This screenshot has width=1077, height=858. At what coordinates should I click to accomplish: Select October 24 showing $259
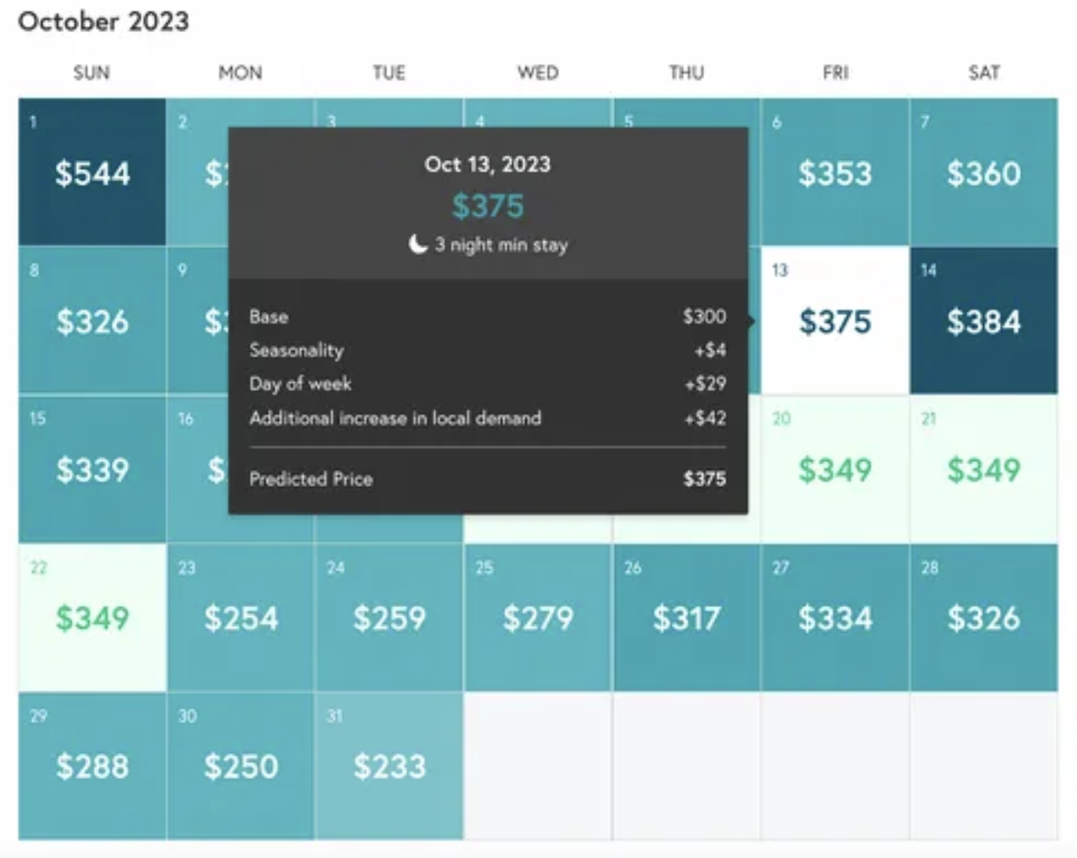tap(389, 618)
